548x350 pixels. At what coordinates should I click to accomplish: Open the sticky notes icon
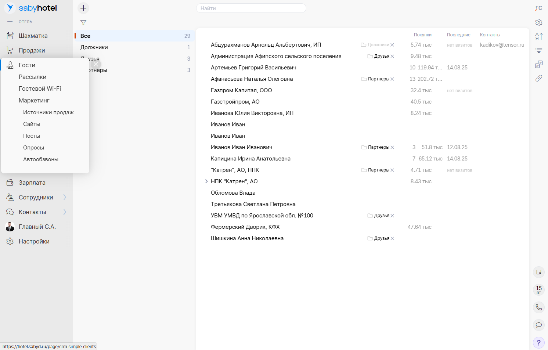click(x=539, y=272)
